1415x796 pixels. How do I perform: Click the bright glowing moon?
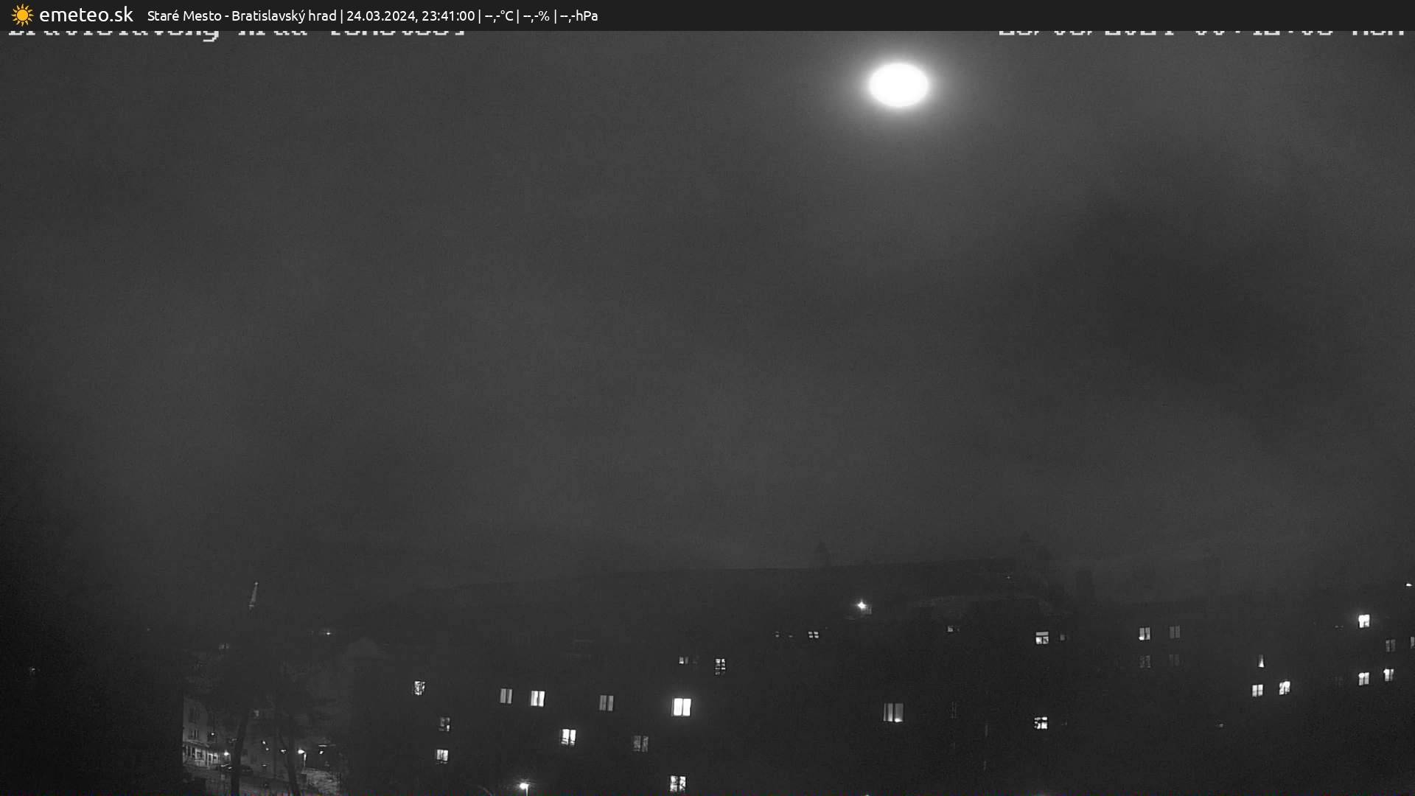[898, 85]
